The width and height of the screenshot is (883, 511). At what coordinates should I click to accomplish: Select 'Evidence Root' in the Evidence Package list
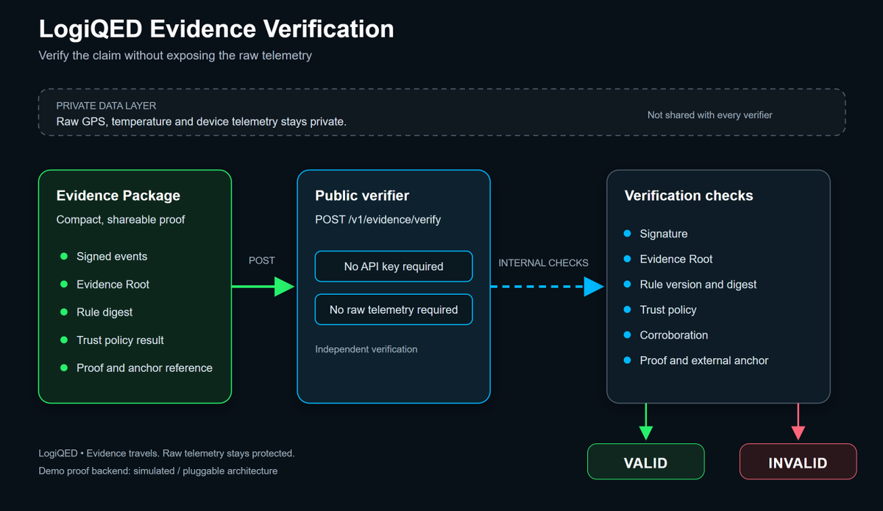tap(113, 285)
